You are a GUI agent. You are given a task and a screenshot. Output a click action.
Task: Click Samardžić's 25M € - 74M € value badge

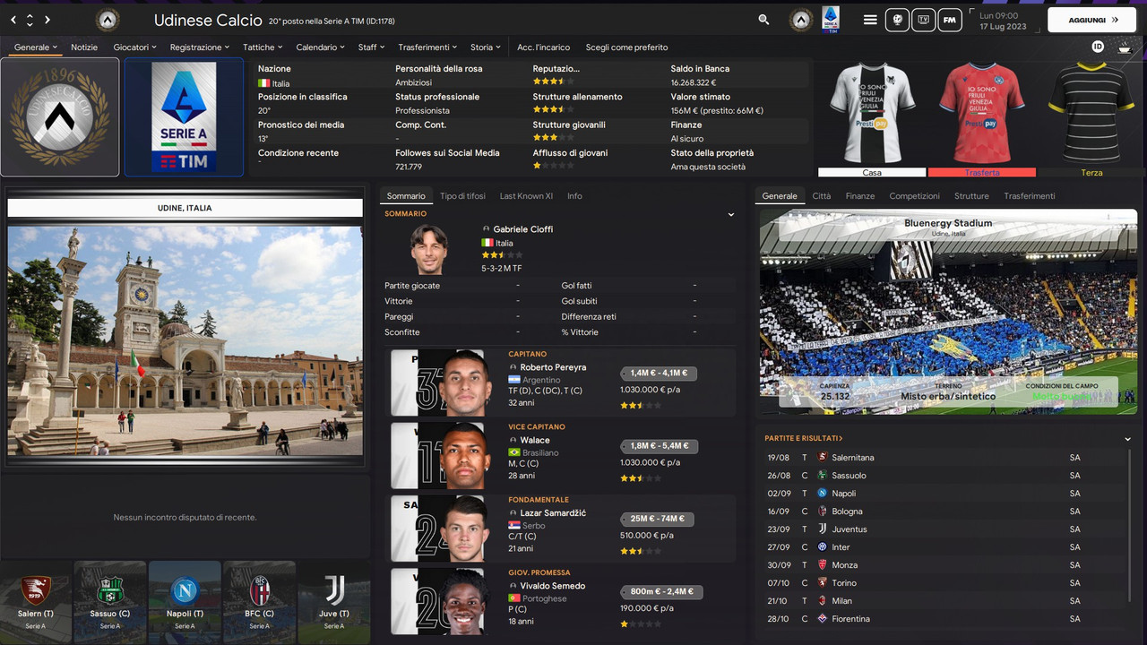coord(658,519)
